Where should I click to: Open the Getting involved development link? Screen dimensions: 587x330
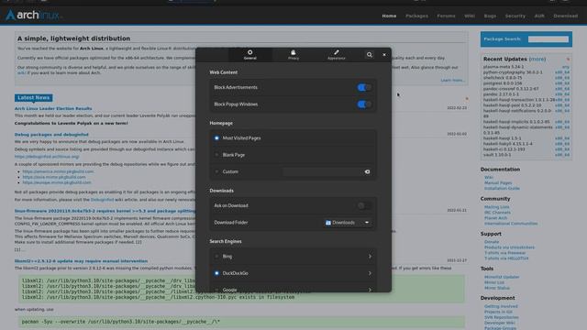pyautogui.click(x=501, y=306)
